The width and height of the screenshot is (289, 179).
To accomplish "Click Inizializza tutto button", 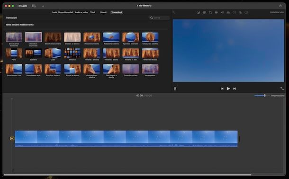I will pos(277,12).
